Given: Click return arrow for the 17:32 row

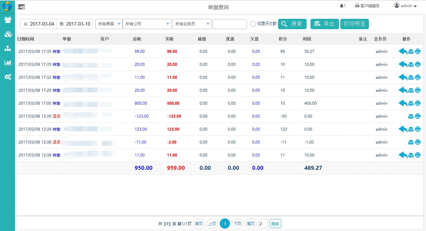Looking at the screenshot, I should click(x=403, y=77).
